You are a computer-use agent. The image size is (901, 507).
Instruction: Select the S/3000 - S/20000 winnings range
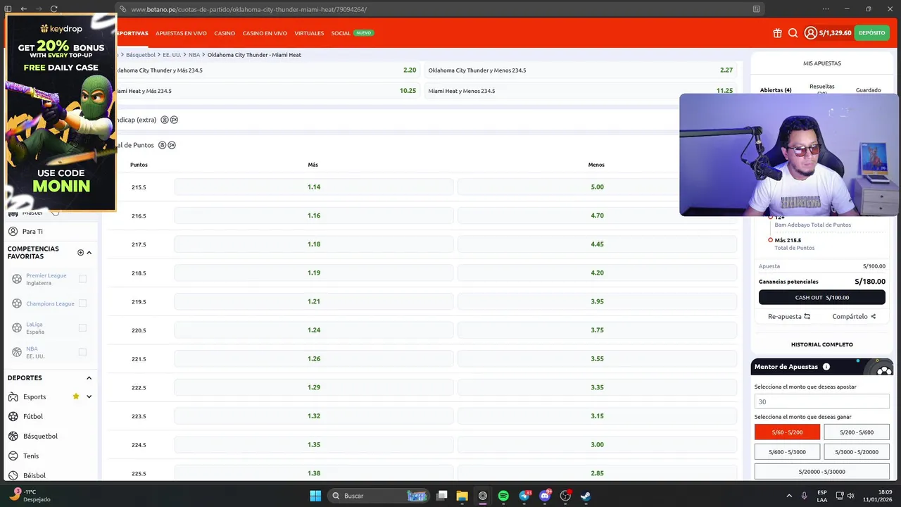857,452
